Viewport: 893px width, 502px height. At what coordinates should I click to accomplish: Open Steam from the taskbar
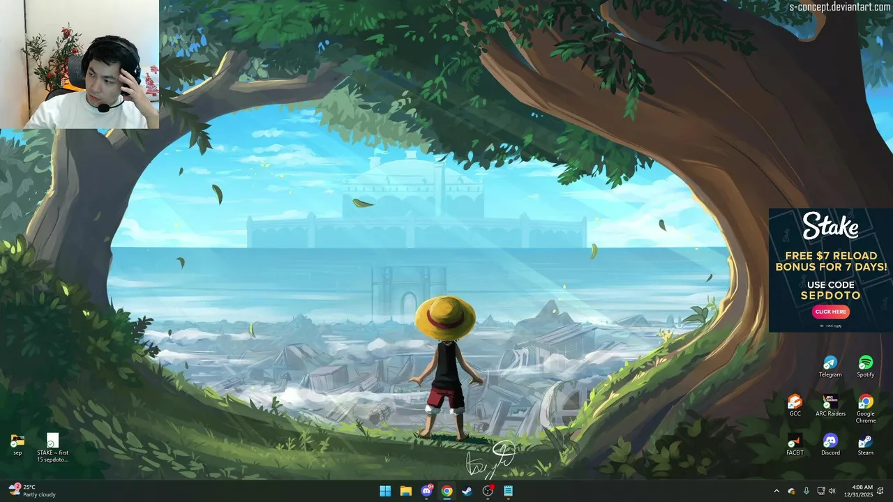coord(467,491)
